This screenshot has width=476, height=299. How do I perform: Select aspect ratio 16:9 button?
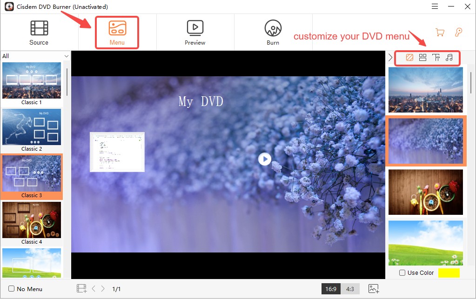tap(331, 289)
